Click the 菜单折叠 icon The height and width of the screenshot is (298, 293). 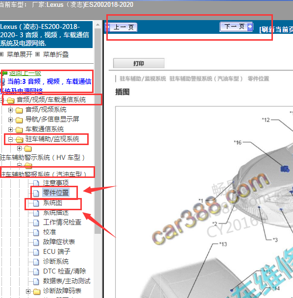(38, 54)
